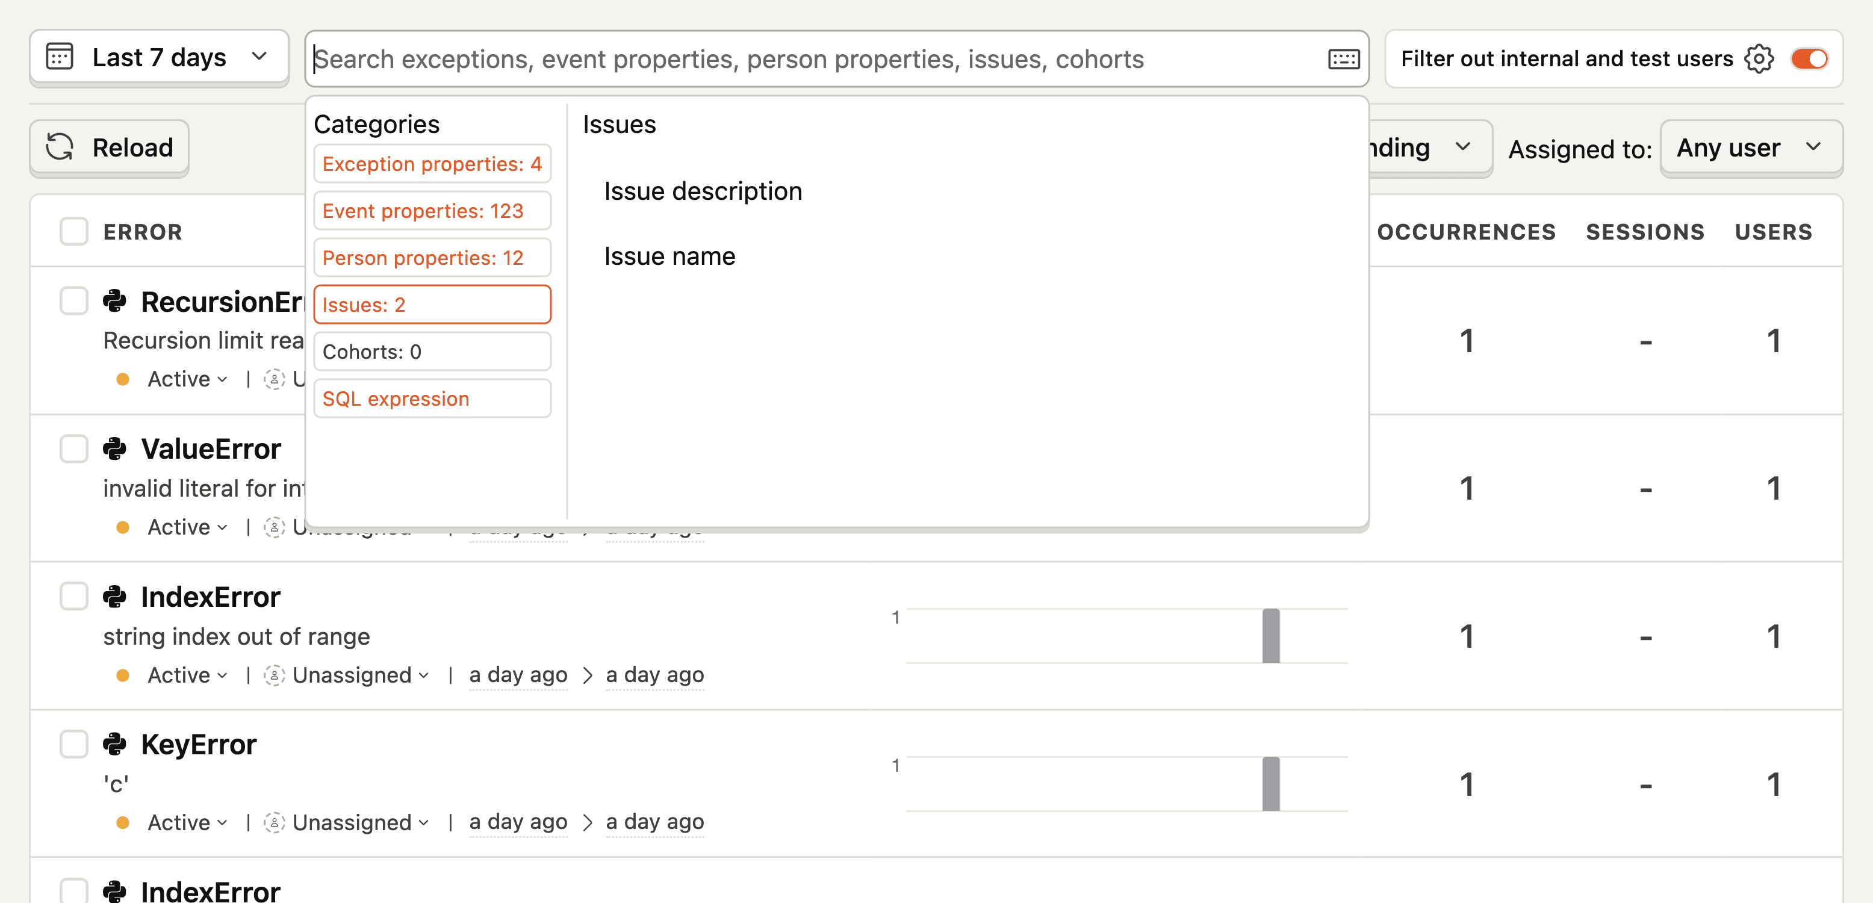Image resolution: width=1873 pixels, height=903 pixels.
Task: Click the unassigned user icon in IndexError row
Action: pos(274,675)
